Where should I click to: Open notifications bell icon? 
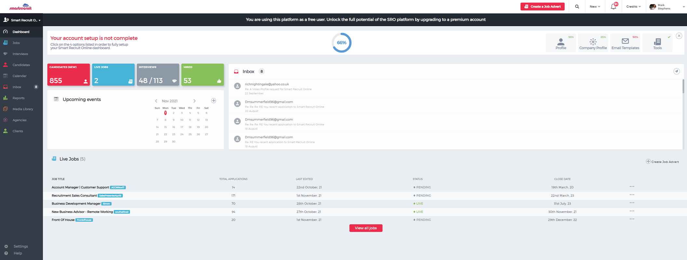pyautogui.click(x=613, y=7)
